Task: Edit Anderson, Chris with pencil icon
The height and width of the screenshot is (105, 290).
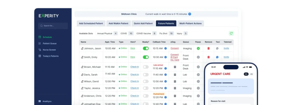Action: click(x=82, y=96)
